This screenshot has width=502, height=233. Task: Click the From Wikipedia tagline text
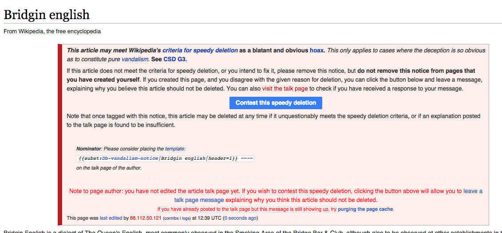click(x=52, y=32)
